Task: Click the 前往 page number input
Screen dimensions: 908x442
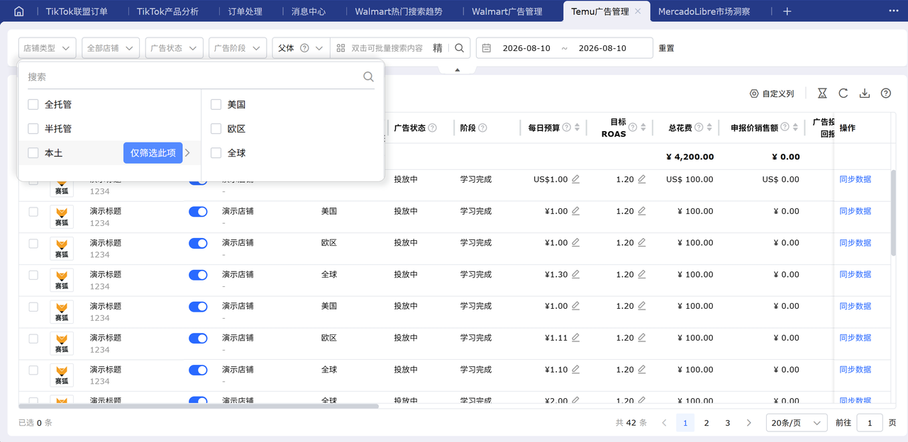Action: (x=870, y=423)
